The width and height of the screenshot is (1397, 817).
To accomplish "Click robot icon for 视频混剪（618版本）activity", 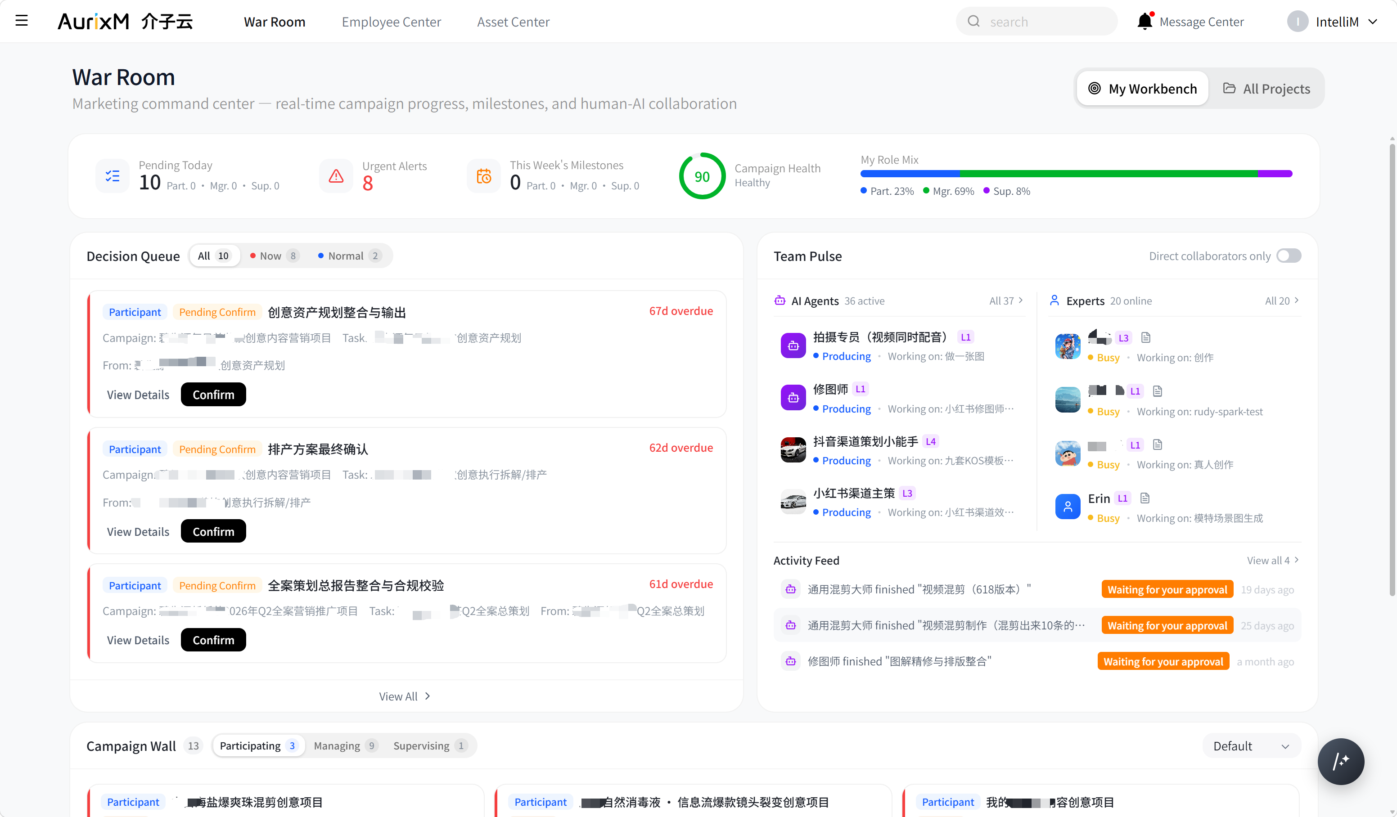I will coord(791,589).
